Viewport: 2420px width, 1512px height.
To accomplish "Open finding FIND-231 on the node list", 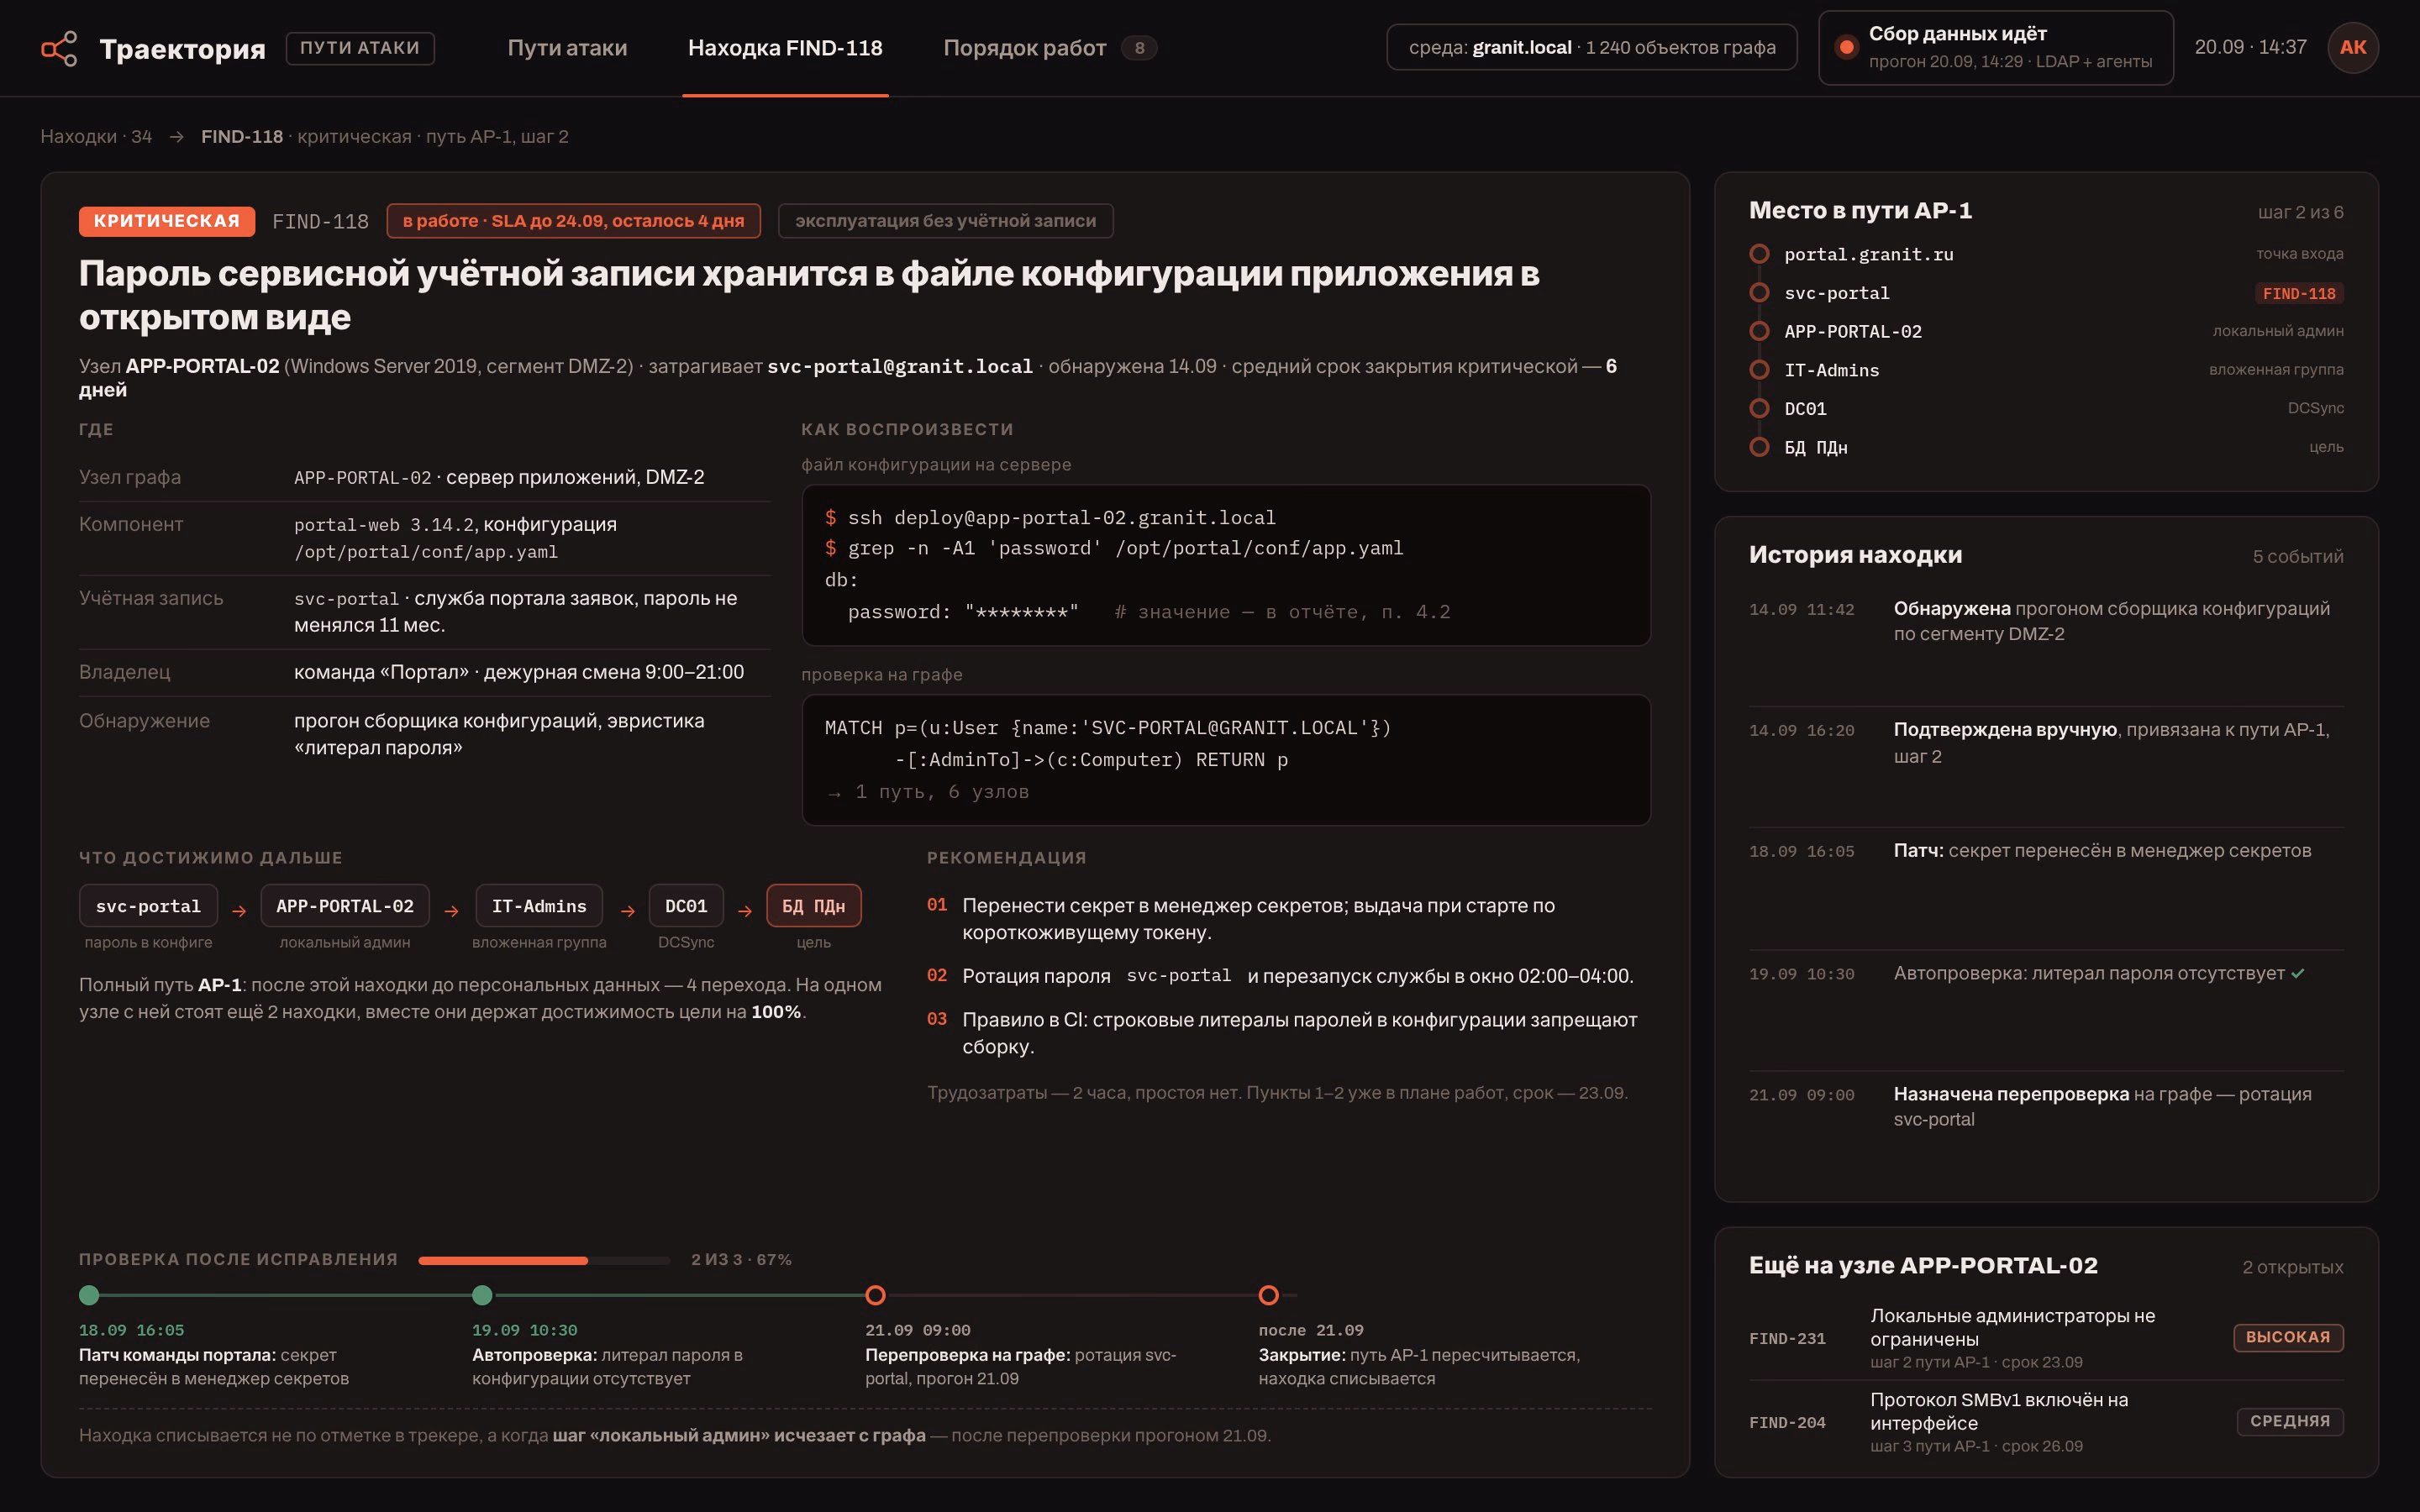I will [2045, 1338].
